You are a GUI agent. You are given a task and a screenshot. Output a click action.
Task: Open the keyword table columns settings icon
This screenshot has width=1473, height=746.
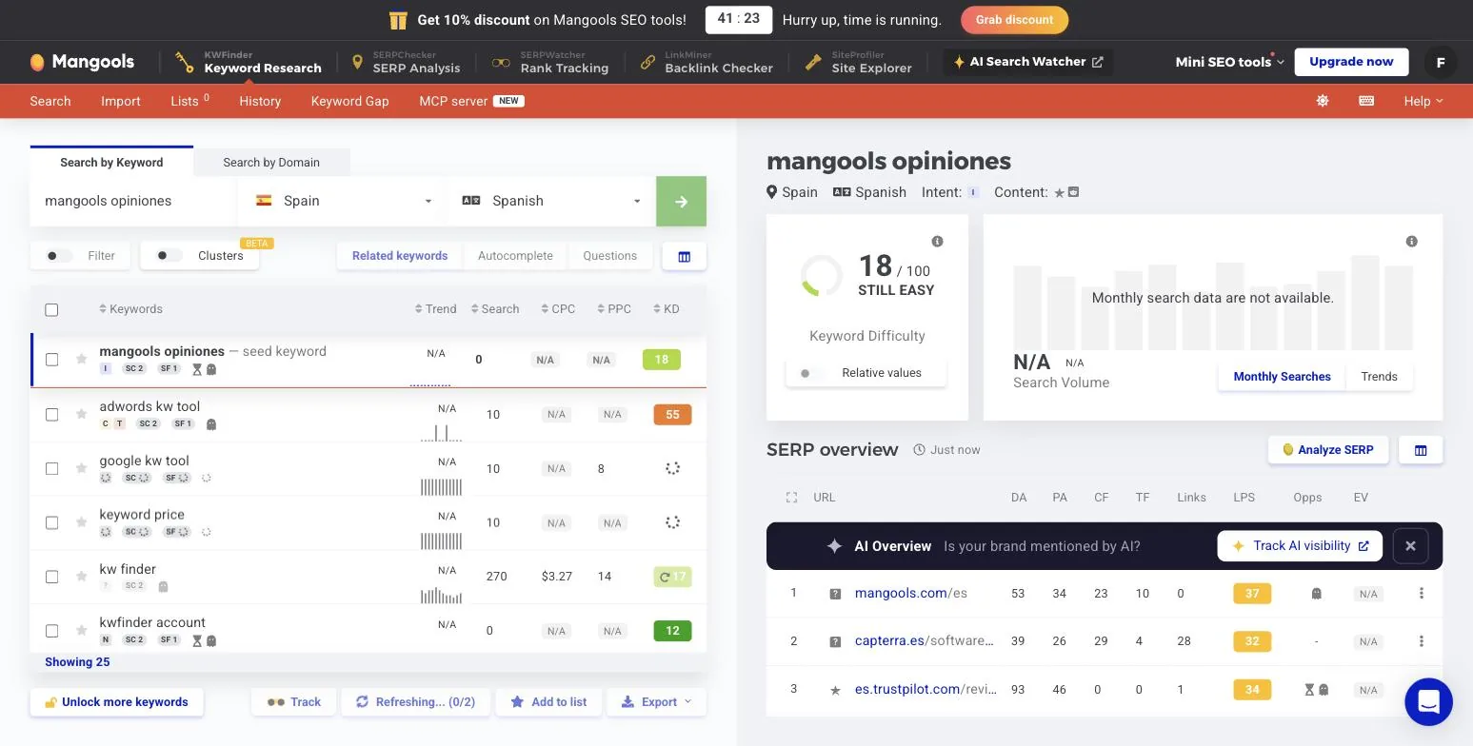684,256
